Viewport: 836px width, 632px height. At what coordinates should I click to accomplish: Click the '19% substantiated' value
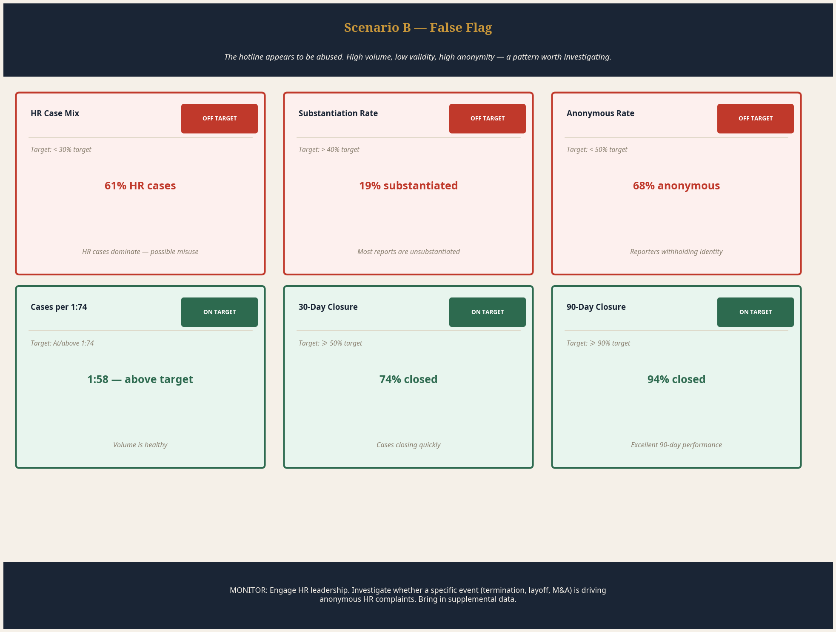coord(408,186)
